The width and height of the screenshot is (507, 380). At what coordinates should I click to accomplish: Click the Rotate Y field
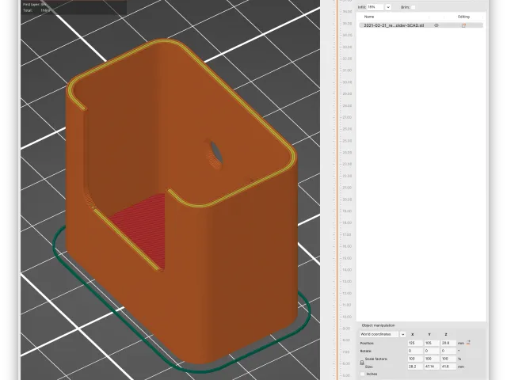point(432,351)
